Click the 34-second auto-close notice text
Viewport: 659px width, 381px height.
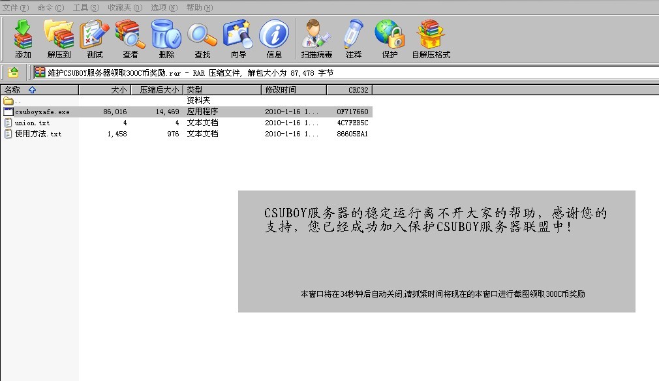click(442, 294)
